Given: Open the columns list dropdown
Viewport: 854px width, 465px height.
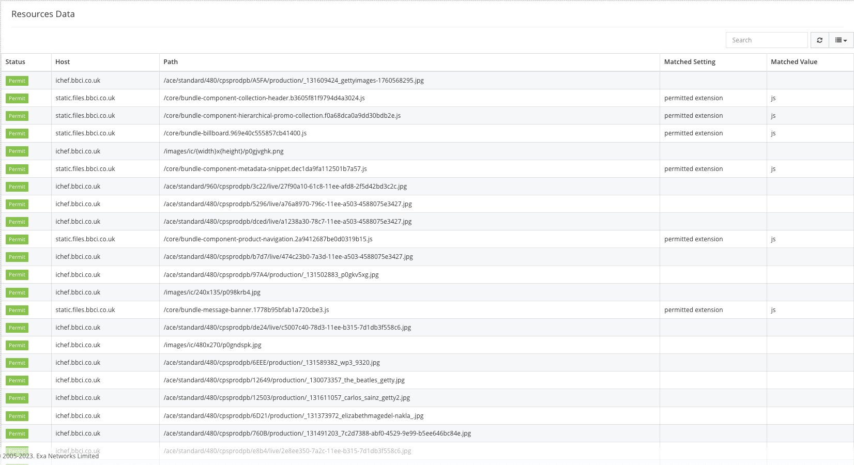Looking at the screenshot, I should [x=841, y=40].
